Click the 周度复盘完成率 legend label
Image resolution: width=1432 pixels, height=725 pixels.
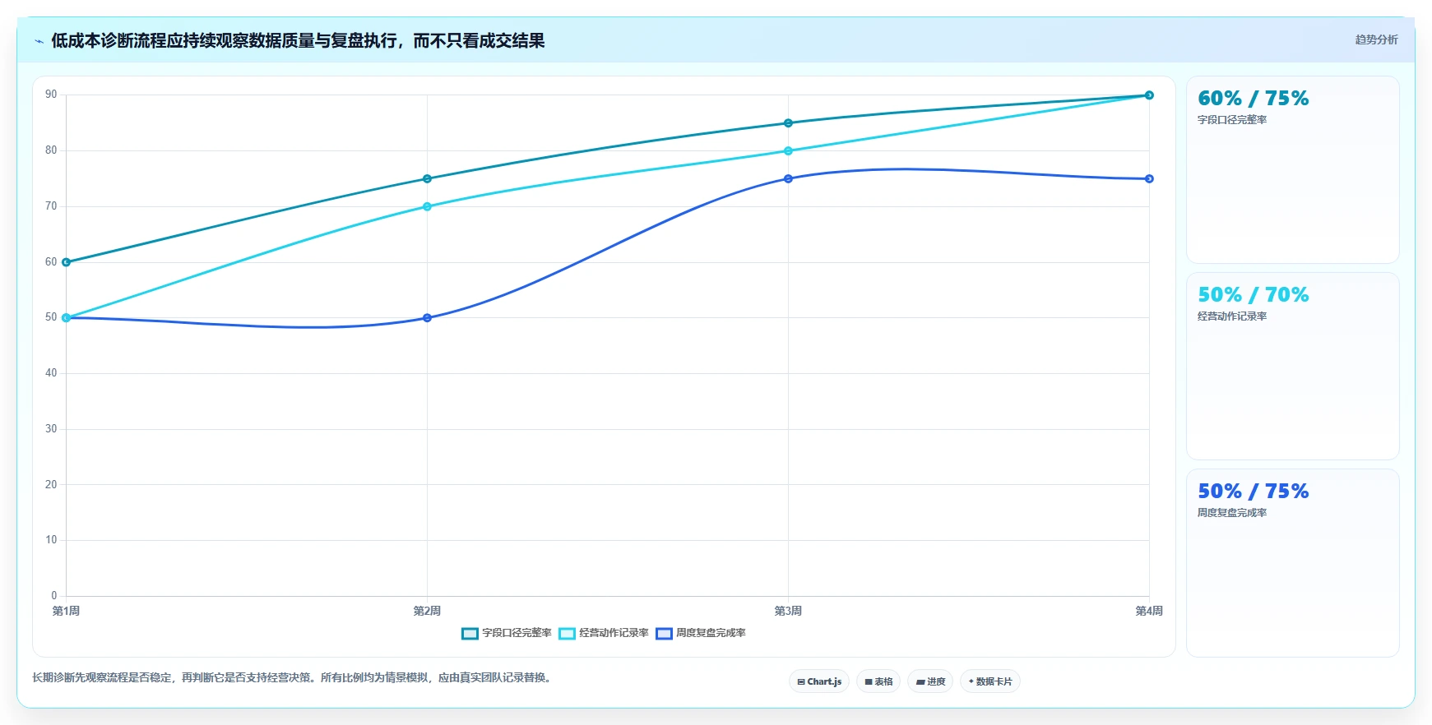click(711, 633)
